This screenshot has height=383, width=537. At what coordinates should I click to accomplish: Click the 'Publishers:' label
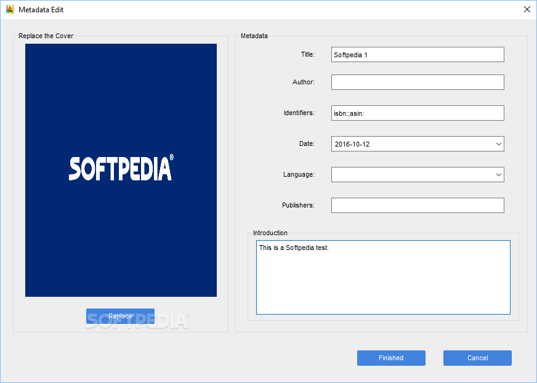[298, 205]
